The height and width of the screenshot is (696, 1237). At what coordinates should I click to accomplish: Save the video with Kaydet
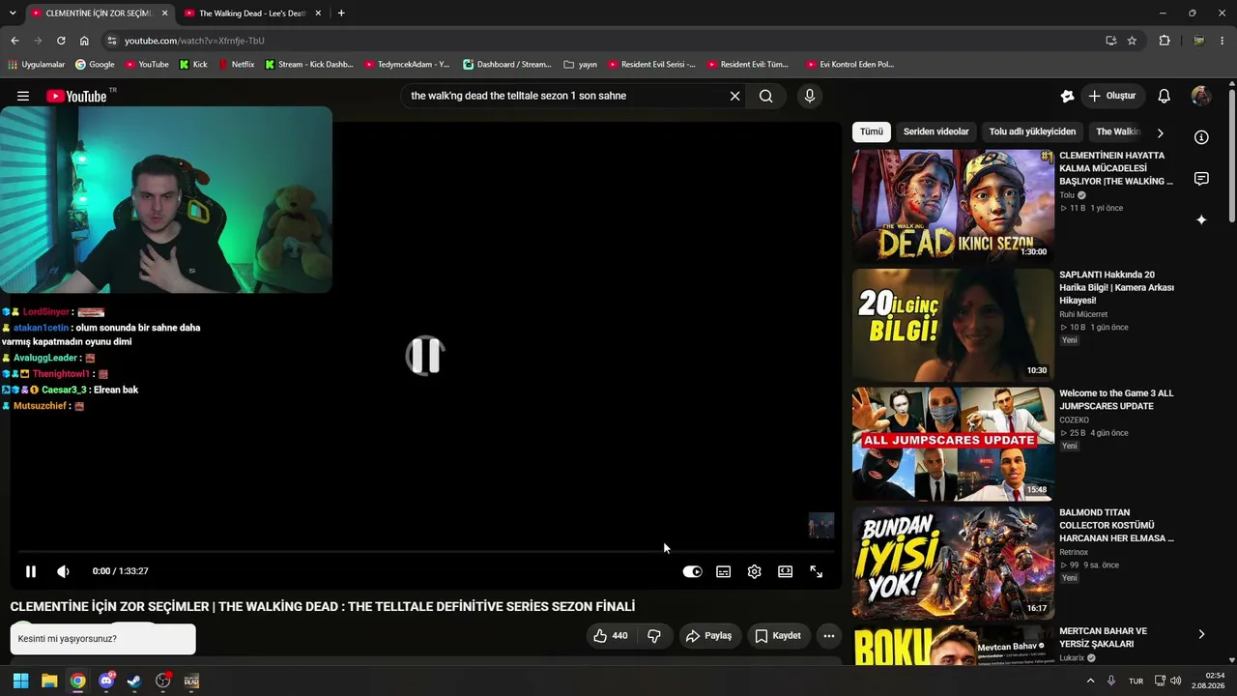coord(778,636)
